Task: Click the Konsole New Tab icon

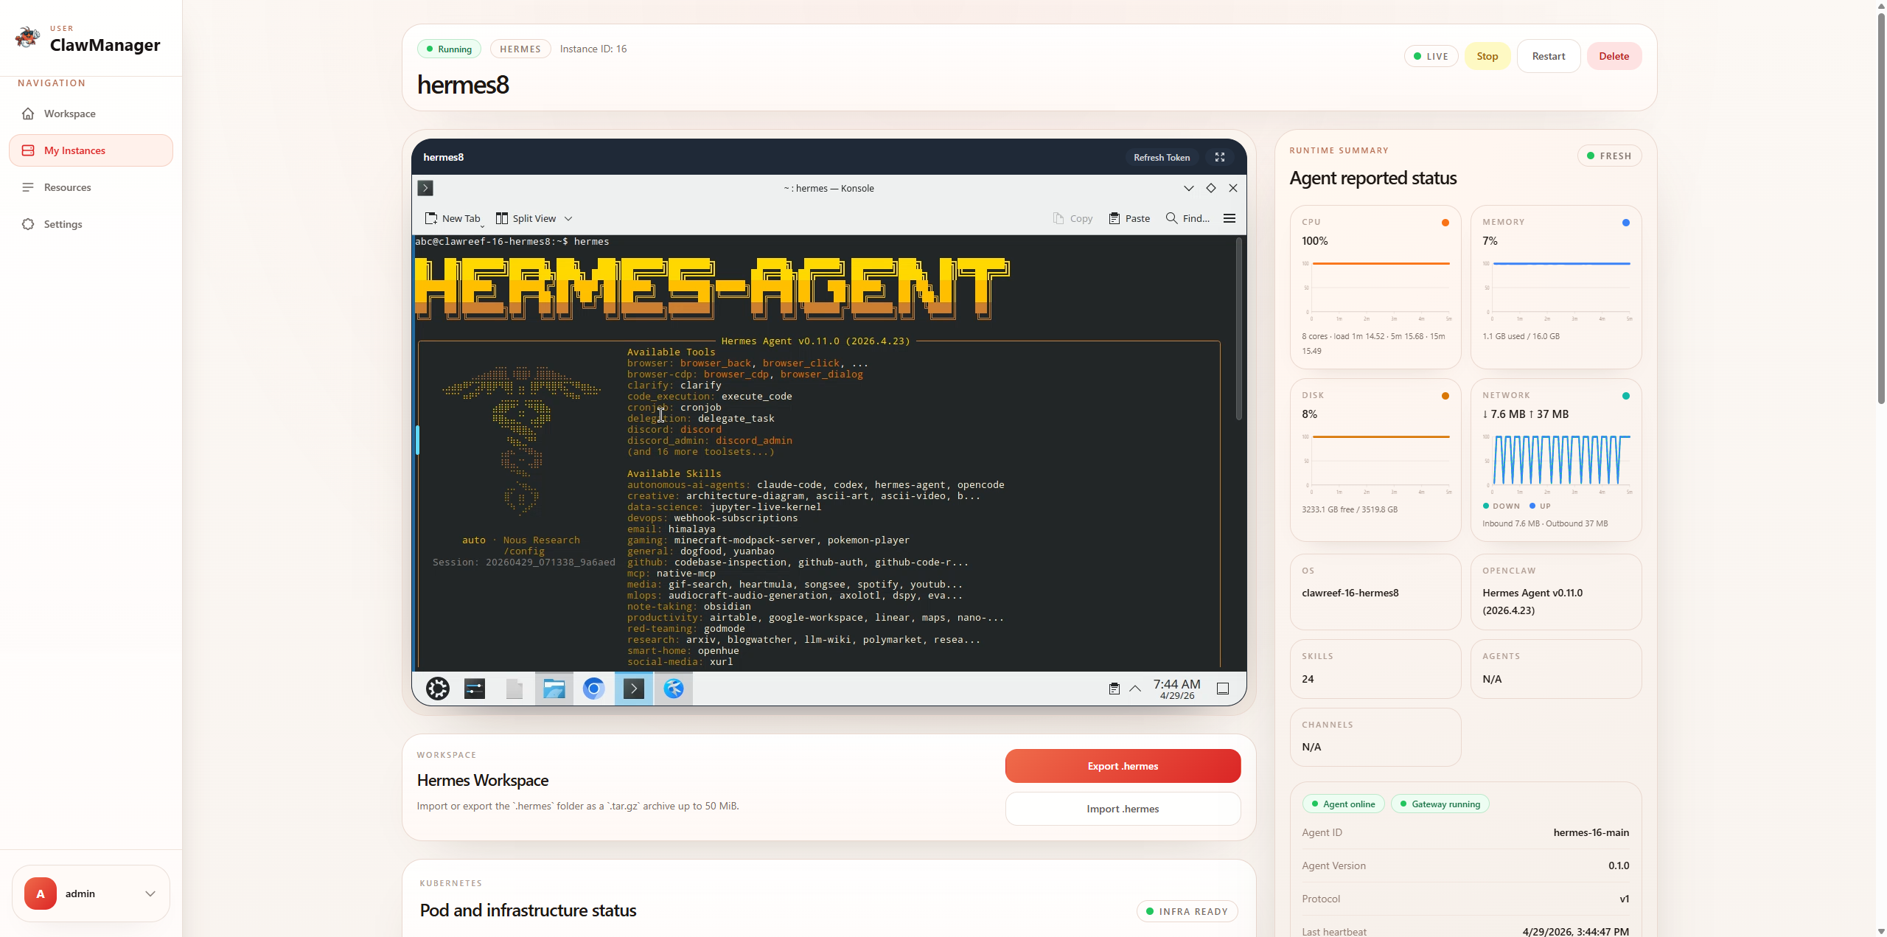Action: click(x=431, y=218)
